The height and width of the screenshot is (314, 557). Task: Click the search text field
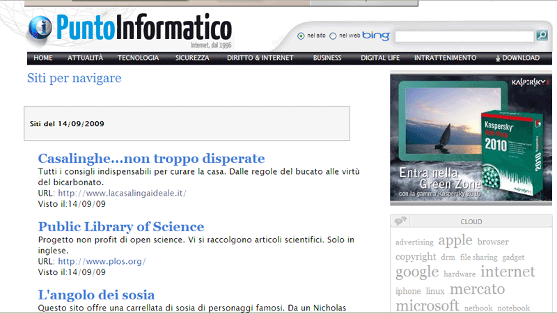click(x=464, y=36)
